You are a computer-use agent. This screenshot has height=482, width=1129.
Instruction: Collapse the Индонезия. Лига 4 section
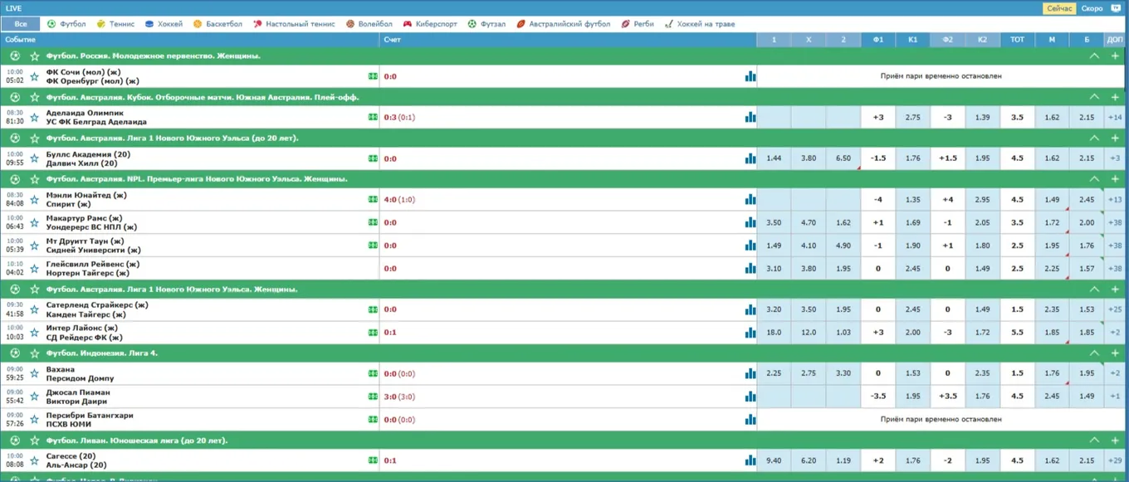tap(1094, 353)
